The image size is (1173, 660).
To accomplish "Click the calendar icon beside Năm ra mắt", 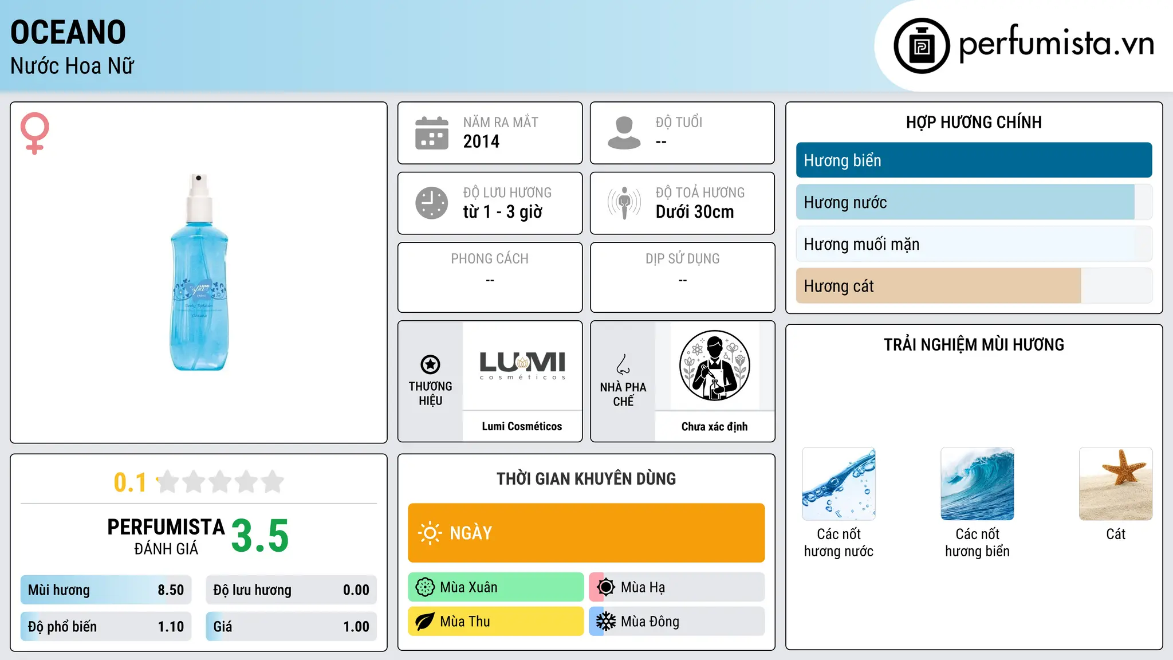I will click(432, 133).
